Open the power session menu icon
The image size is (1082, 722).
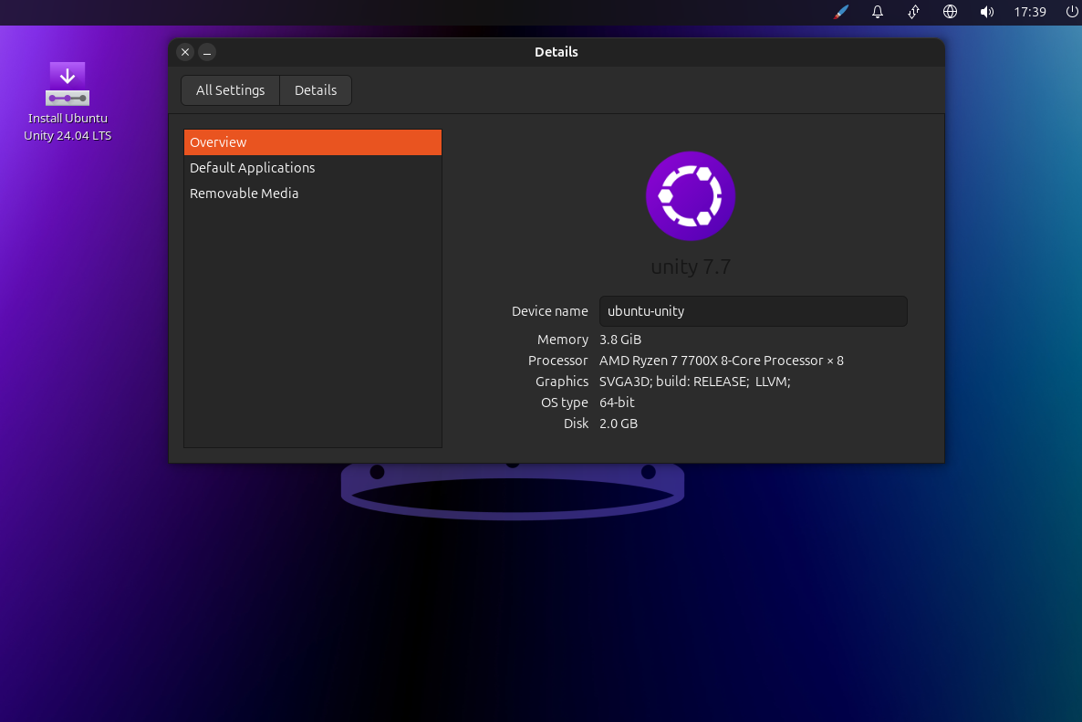click(x=1072, y=12)
